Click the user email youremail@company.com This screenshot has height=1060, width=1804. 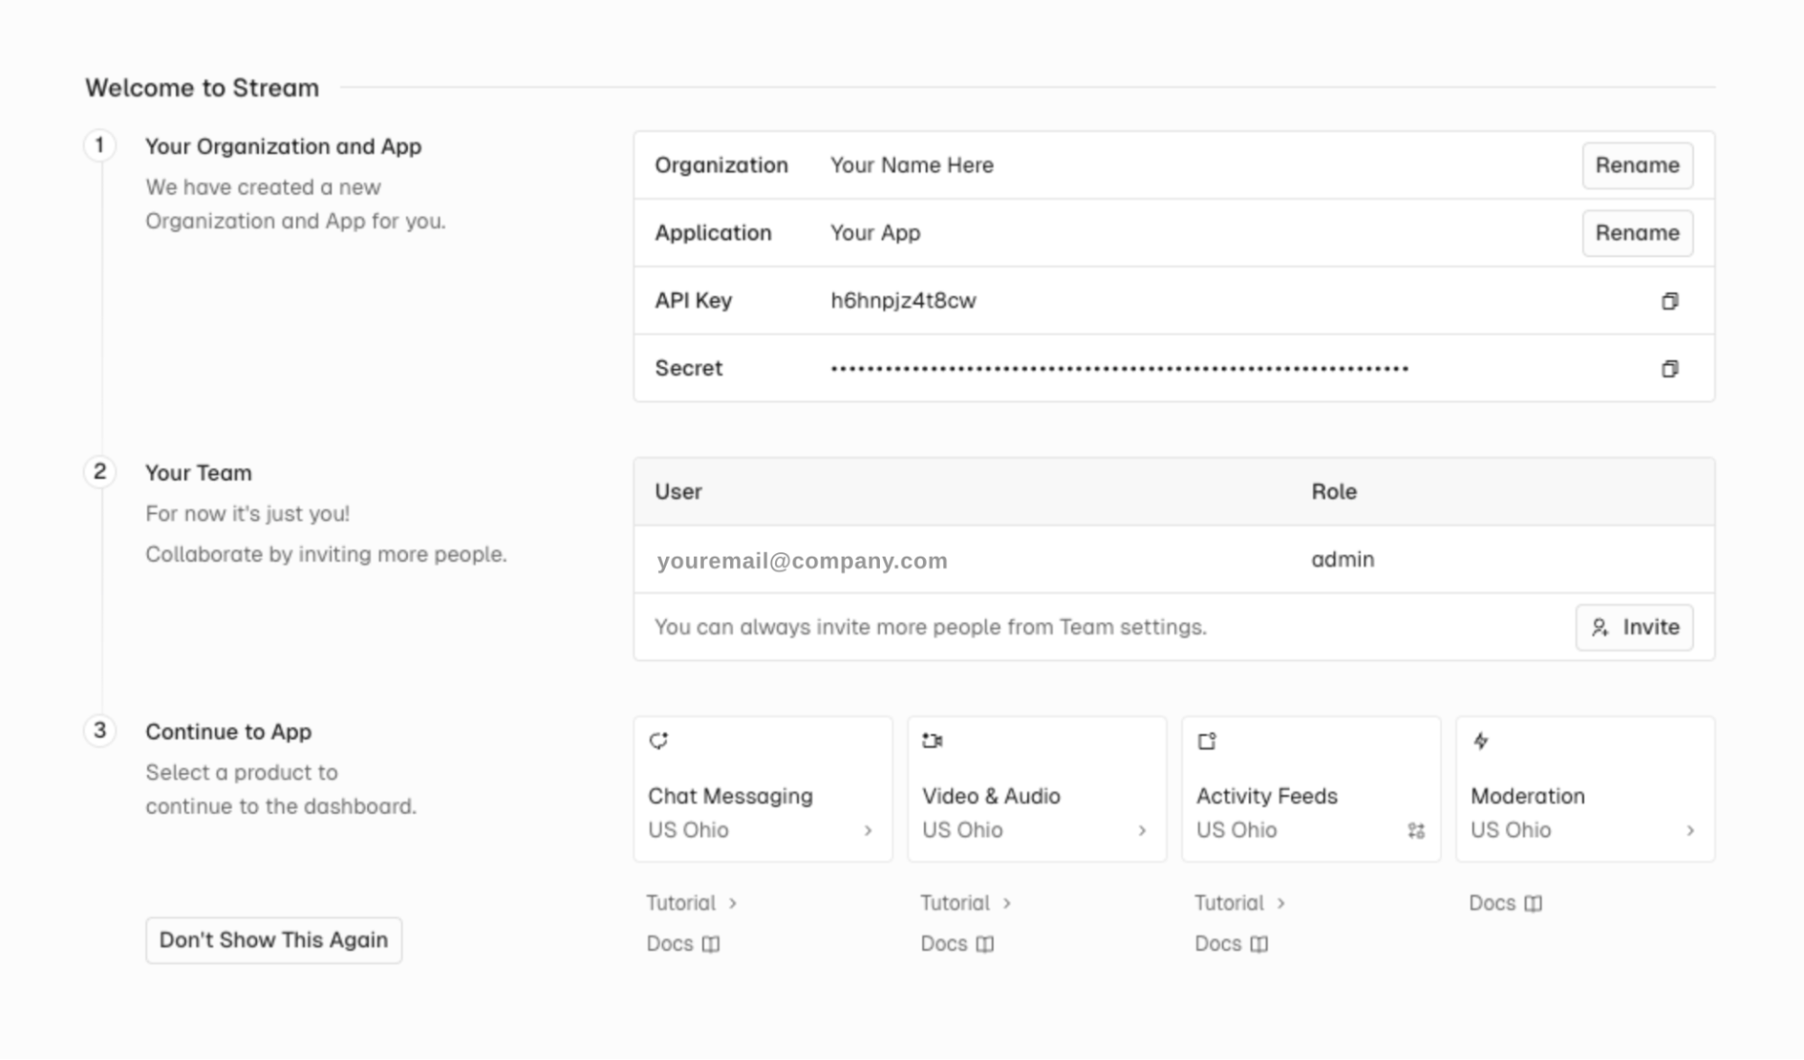click(x=802, y=561)
